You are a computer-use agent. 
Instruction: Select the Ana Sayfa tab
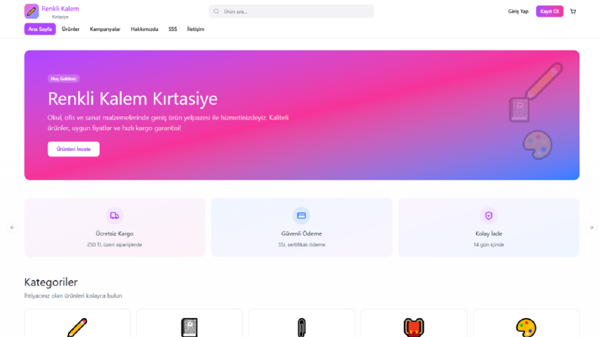(40, 29)
